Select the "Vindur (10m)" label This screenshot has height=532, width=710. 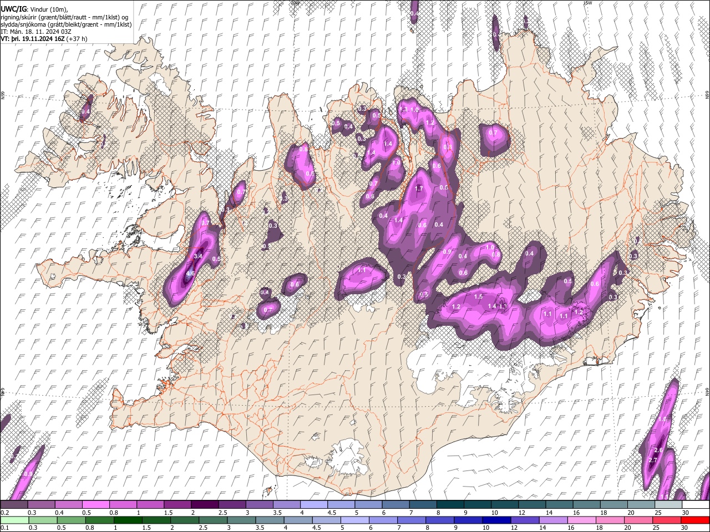[x=48, y=9]
